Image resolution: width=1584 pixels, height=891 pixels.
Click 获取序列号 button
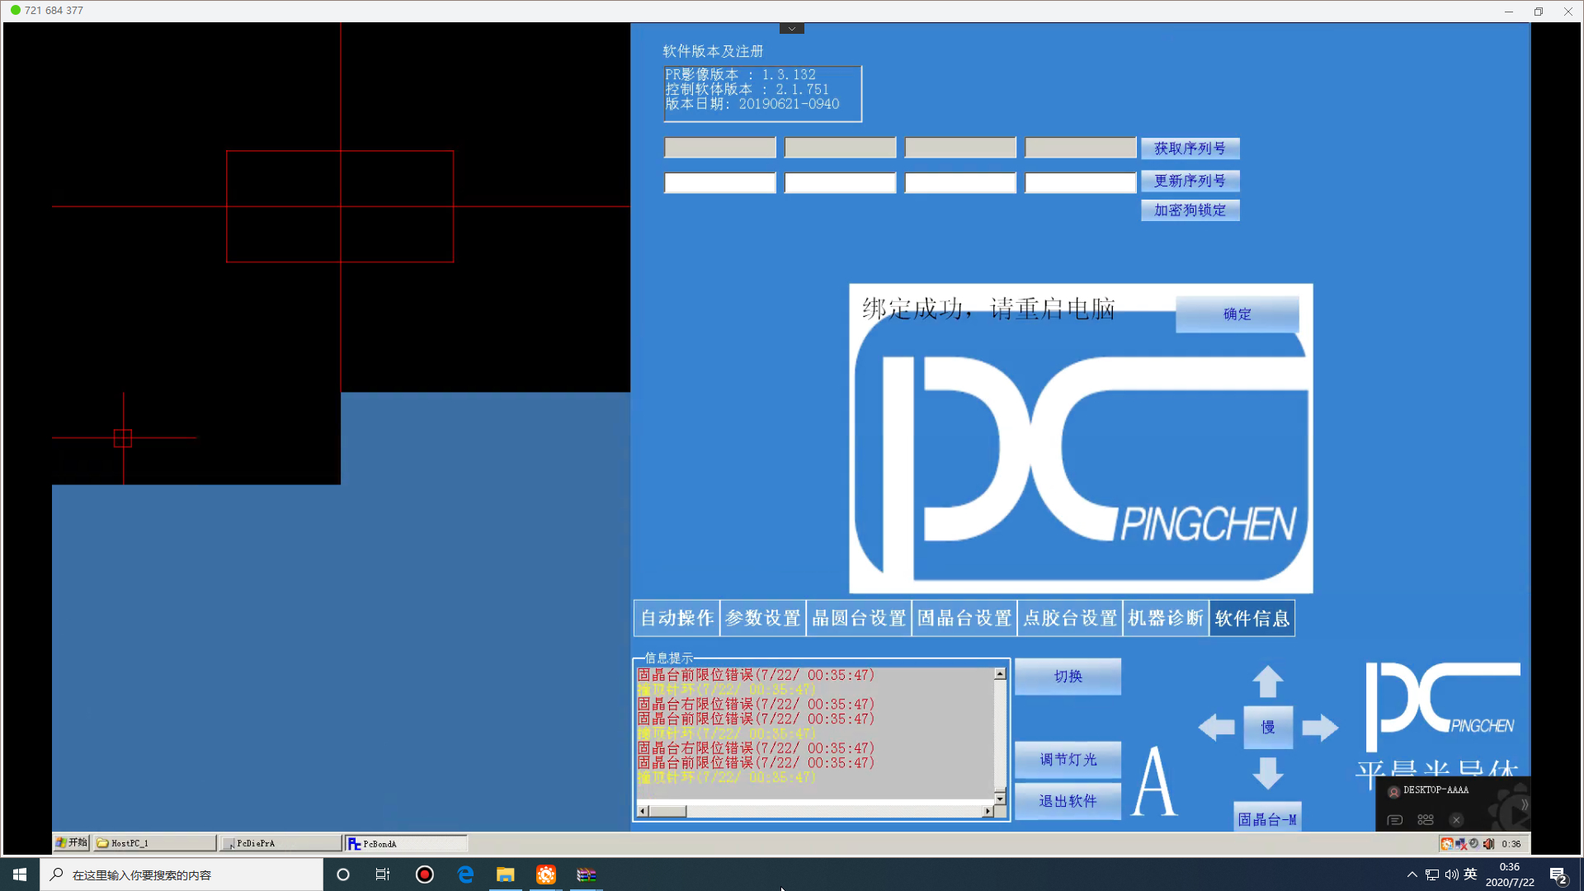pos(1190,148)
